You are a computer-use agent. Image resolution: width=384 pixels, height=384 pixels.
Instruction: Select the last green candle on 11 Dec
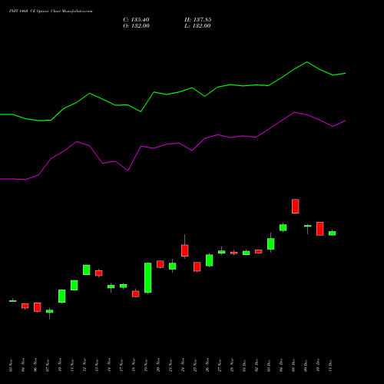point(333,233)
